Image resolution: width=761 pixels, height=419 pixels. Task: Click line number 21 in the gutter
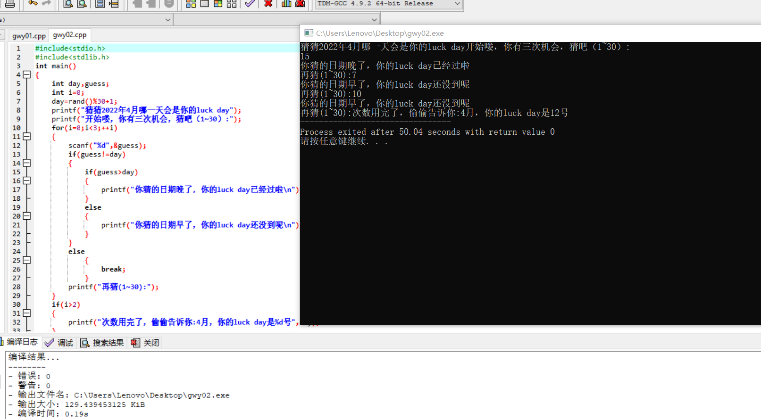17,225
